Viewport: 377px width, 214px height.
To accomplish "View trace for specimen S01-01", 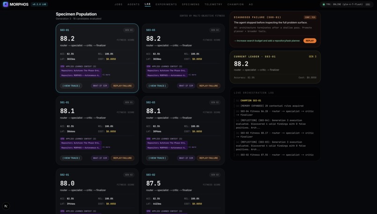I will [71, 158].
